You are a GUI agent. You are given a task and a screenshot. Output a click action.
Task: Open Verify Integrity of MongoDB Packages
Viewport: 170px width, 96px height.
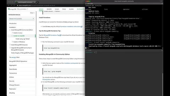pos(22,53)
